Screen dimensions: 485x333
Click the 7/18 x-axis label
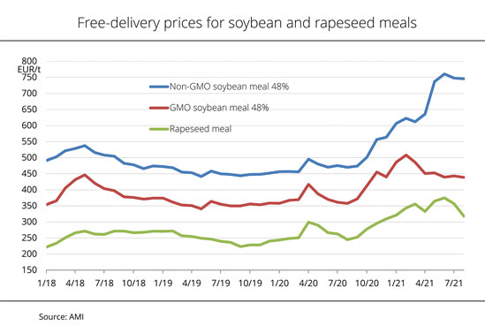coord(104,284)
